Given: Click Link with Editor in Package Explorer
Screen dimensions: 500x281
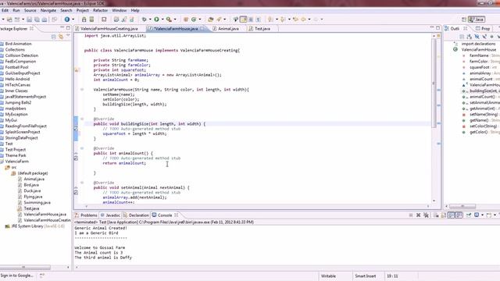Looking at the screenshot, I should pos(61,37).
